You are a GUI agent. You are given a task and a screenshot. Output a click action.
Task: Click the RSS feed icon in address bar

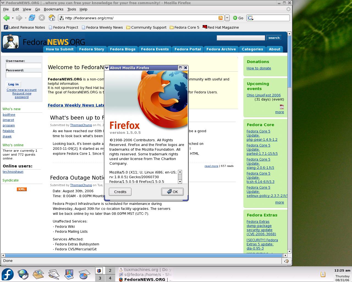click(x=221, y=18)
